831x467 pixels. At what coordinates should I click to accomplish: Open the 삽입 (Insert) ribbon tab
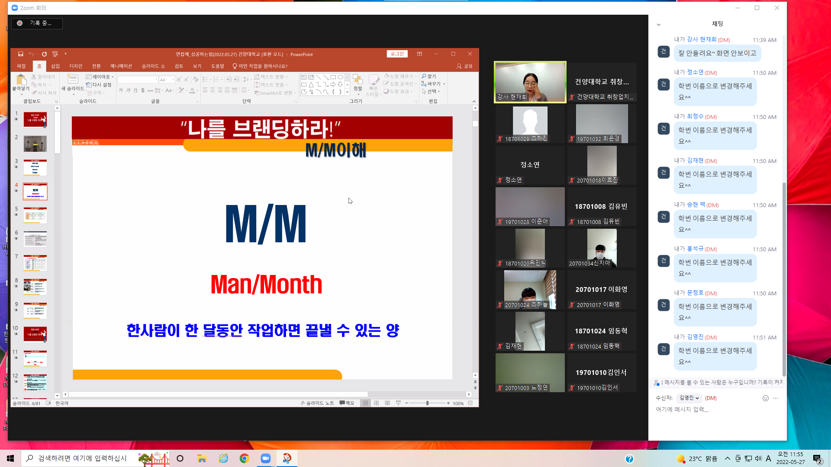point(55,66)
